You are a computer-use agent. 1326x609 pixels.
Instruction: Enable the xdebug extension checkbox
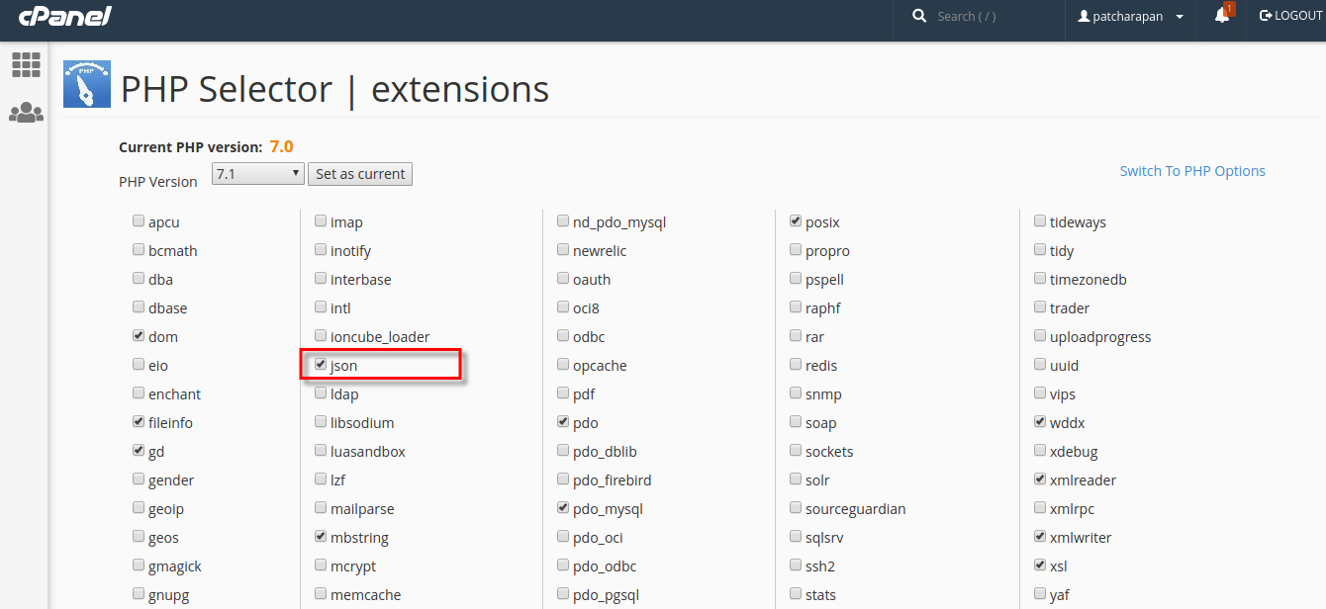1040,451
